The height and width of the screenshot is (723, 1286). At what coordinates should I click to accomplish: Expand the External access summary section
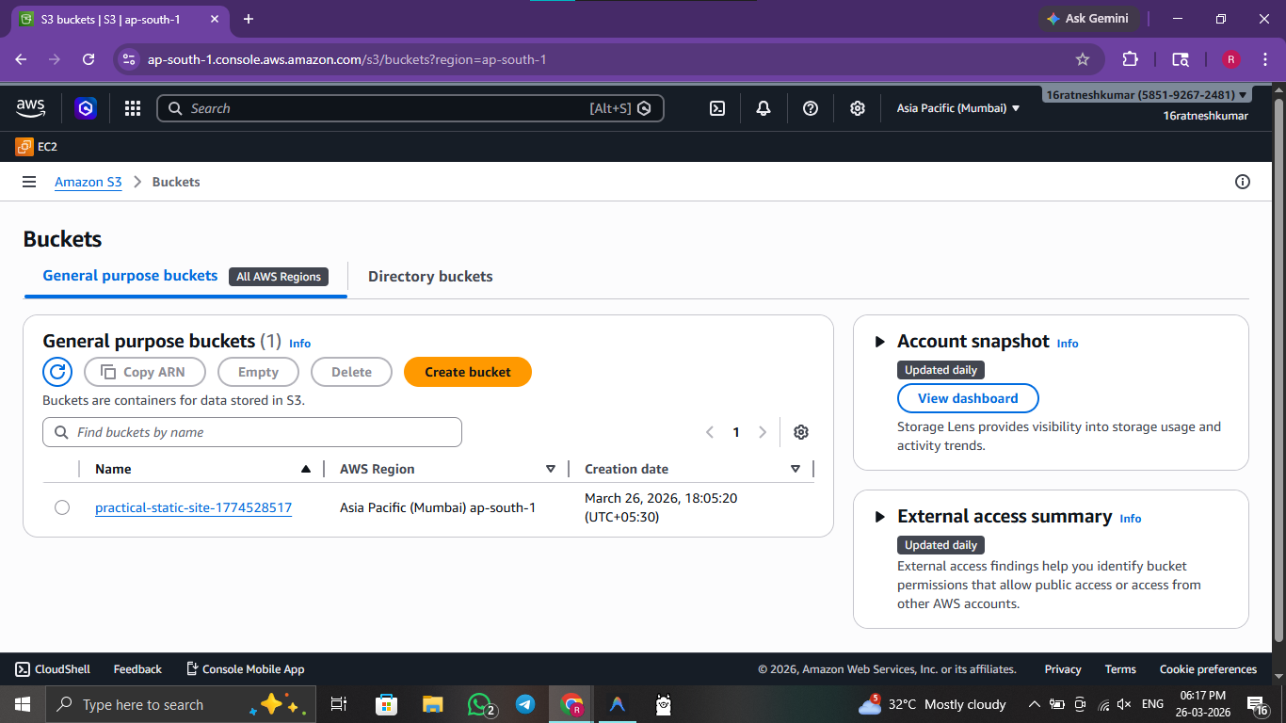(x=880, y=517)
